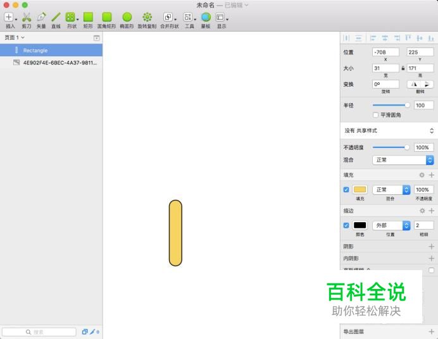Click distribute vertically icon
438x339 pixels.
tap(358, 38)
